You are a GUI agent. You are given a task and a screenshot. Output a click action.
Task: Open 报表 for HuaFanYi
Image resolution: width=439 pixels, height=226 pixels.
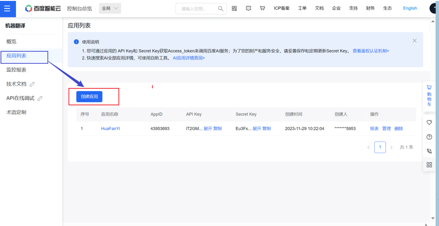point(374,129)
